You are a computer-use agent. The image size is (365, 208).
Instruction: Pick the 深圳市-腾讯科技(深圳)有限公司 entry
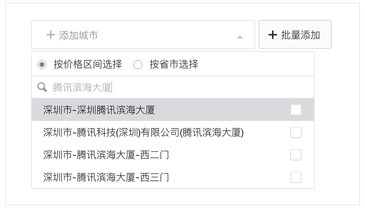coord(173,132)
